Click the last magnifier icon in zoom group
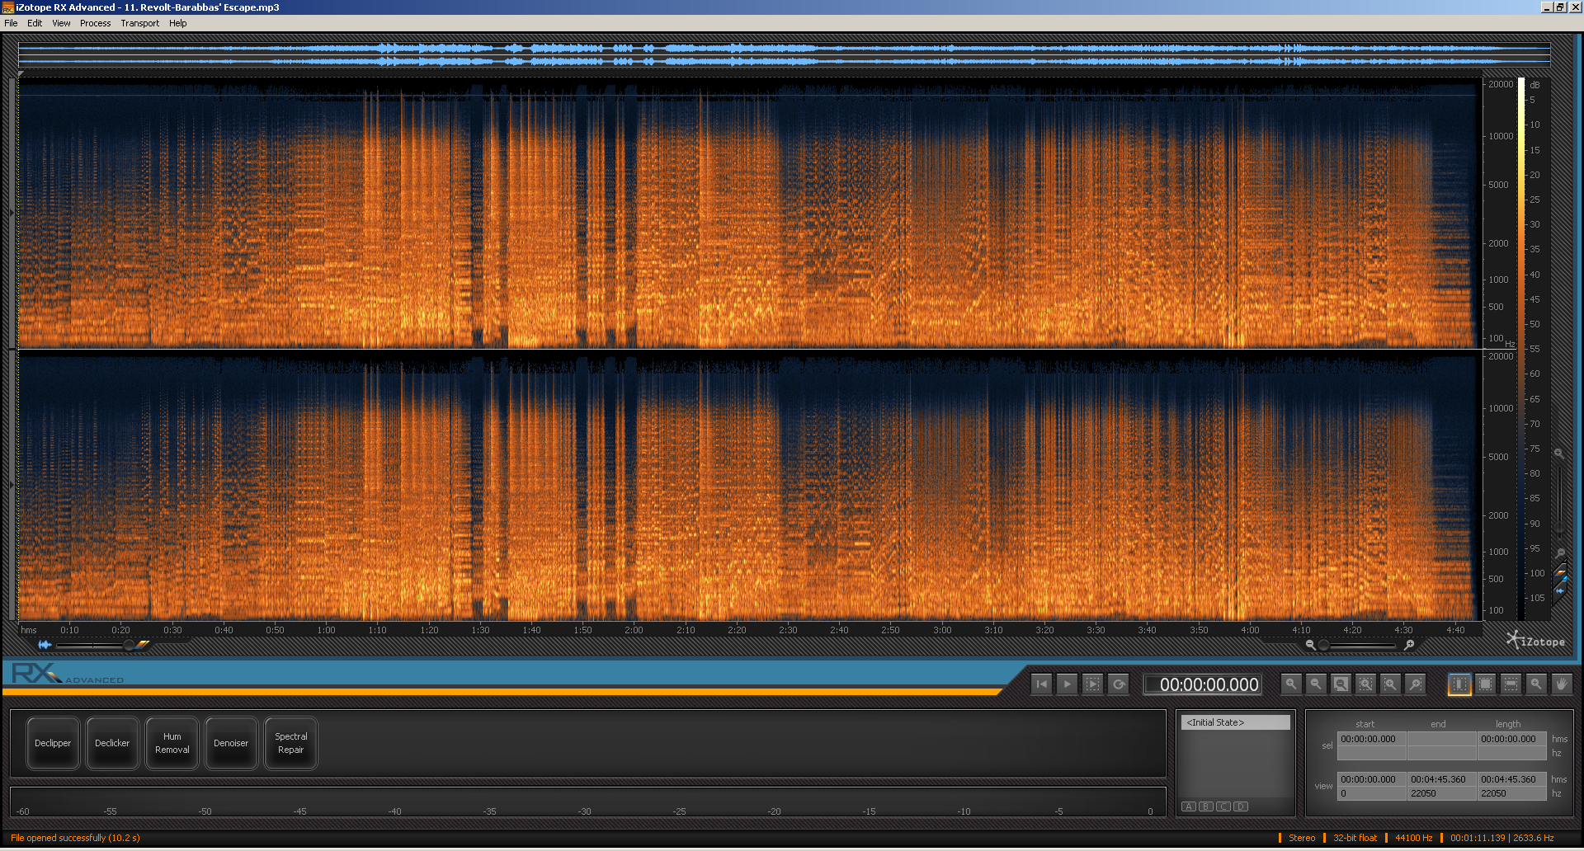This screenshot has width=1584, height=851. pyautogui.click(x=1416, y=684)
